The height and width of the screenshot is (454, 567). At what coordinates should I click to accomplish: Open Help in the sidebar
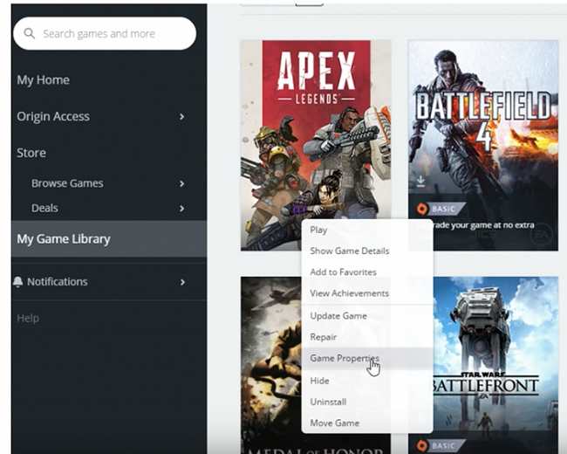(x=28, y=318)
